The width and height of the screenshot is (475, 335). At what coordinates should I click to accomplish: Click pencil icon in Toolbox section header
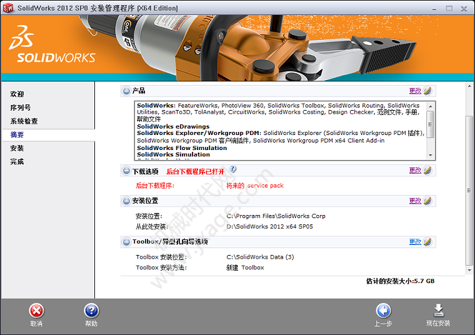pos(427,242)
